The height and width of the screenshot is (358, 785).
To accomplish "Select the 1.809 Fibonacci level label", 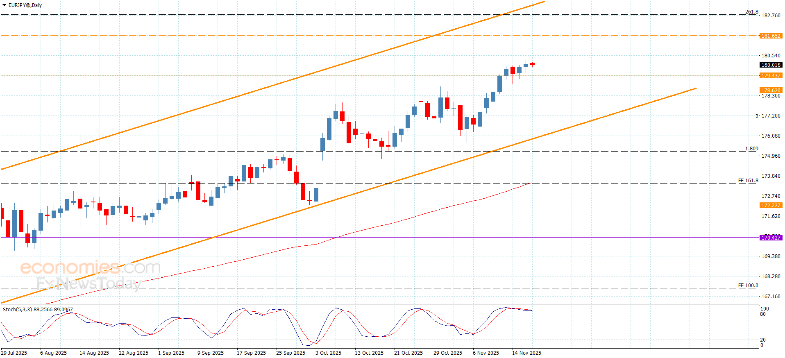I will point(751,149).
